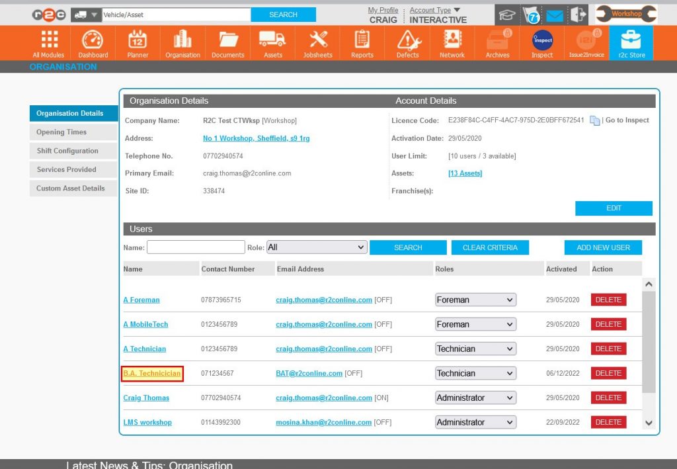This screenshot has height=469, width=677.
Task: Click the graduation cap training icon
Action: [506, 13]
